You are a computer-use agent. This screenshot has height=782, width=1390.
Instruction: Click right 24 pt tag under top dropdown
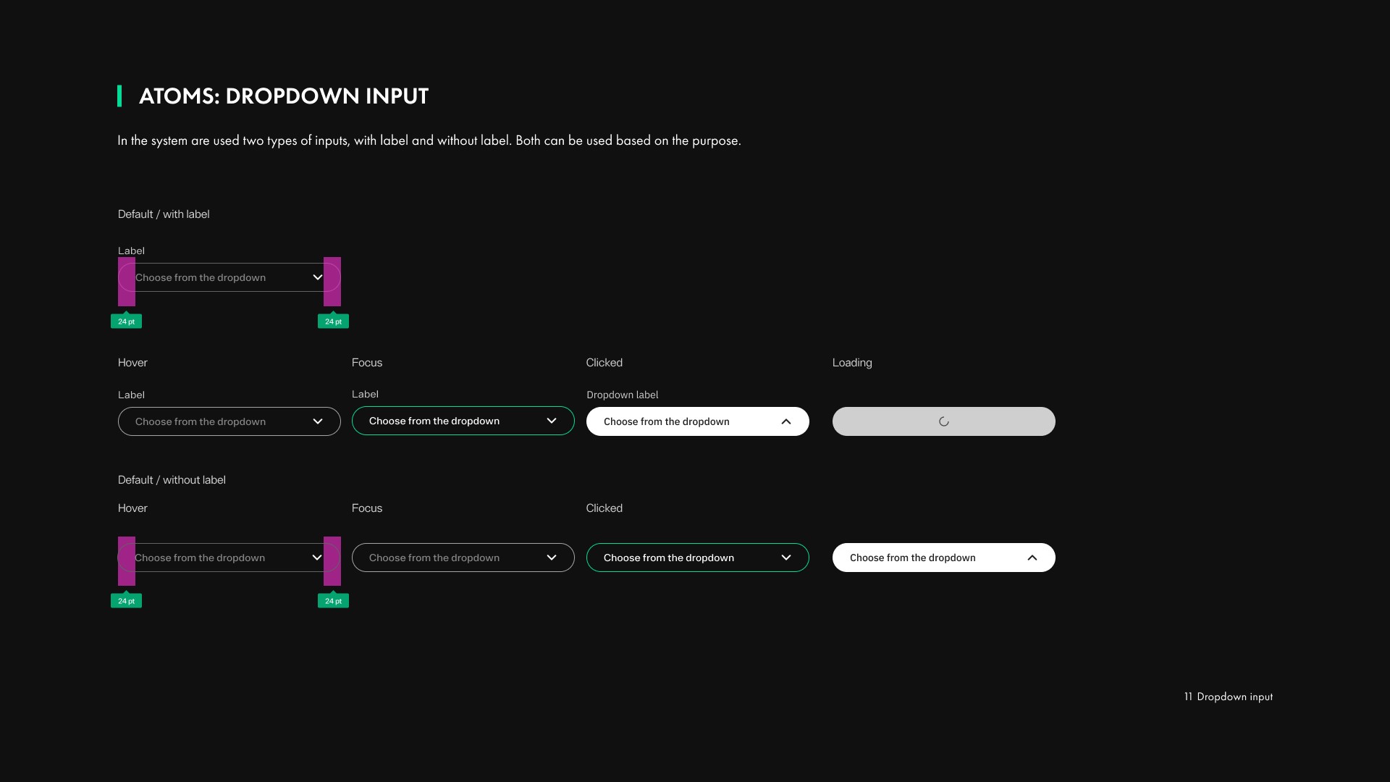(333, 321)
